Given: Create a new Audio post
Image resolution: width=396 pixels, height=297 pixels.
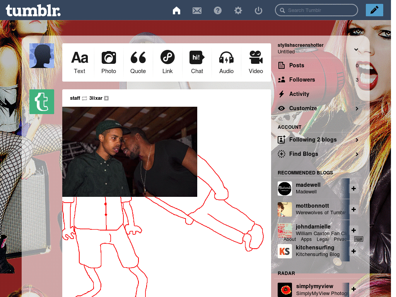Looking at the screenshot, I should coord(226,62).
